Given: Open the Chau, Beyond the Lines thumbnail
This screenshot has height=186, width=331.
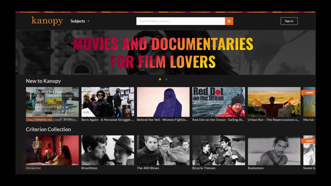Looking at the screenshot, I should [x=52, y=102].
